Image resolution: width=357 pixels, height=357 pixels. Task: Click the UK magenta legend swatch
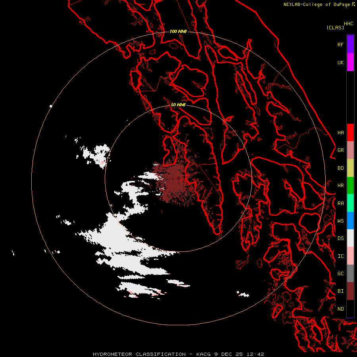pyautogui.click(x=350, y=62)
